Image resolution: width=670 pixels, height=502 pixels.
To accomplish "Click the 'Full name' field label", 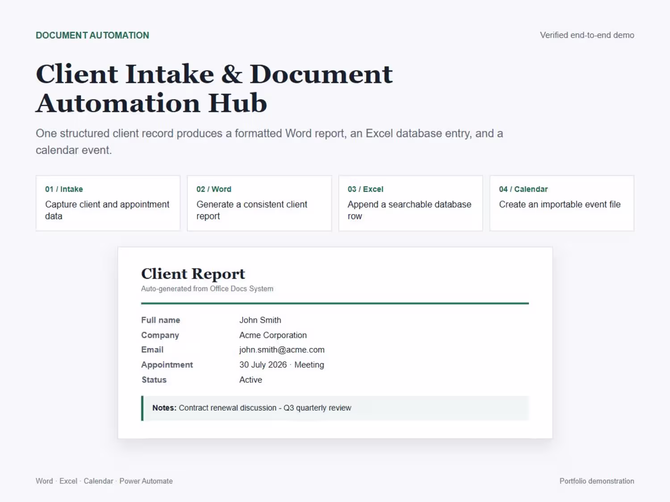I will pyautogui.click(x=161, y=320).
